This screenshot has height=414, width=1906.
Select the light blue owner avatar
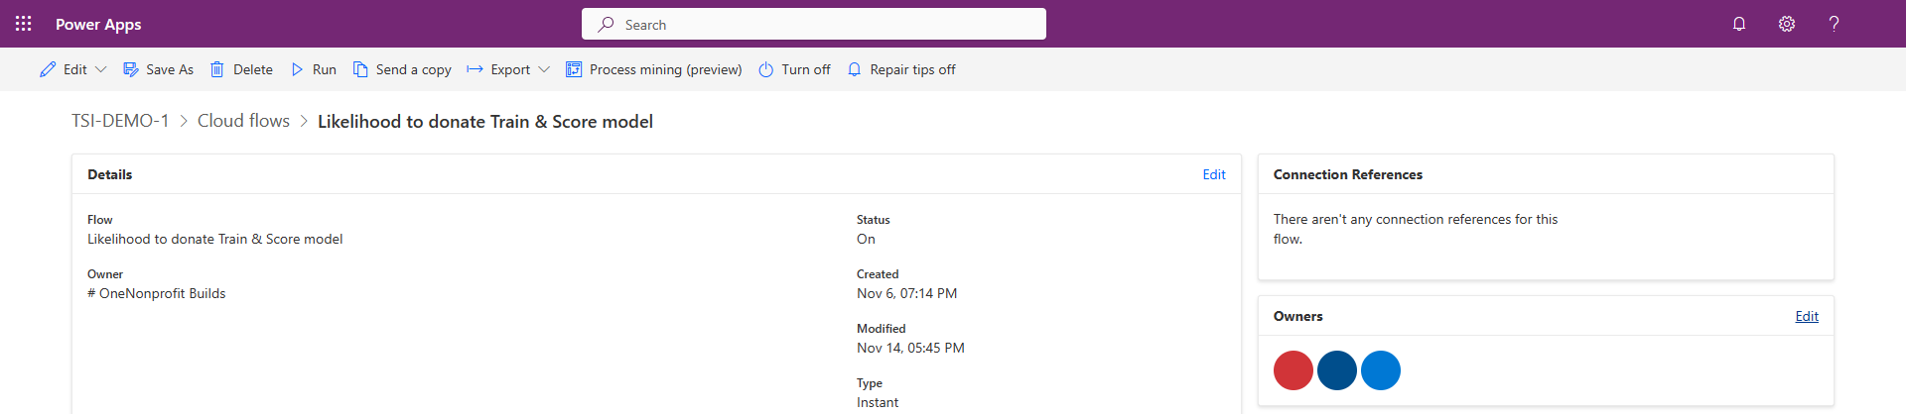point(1381,370)
